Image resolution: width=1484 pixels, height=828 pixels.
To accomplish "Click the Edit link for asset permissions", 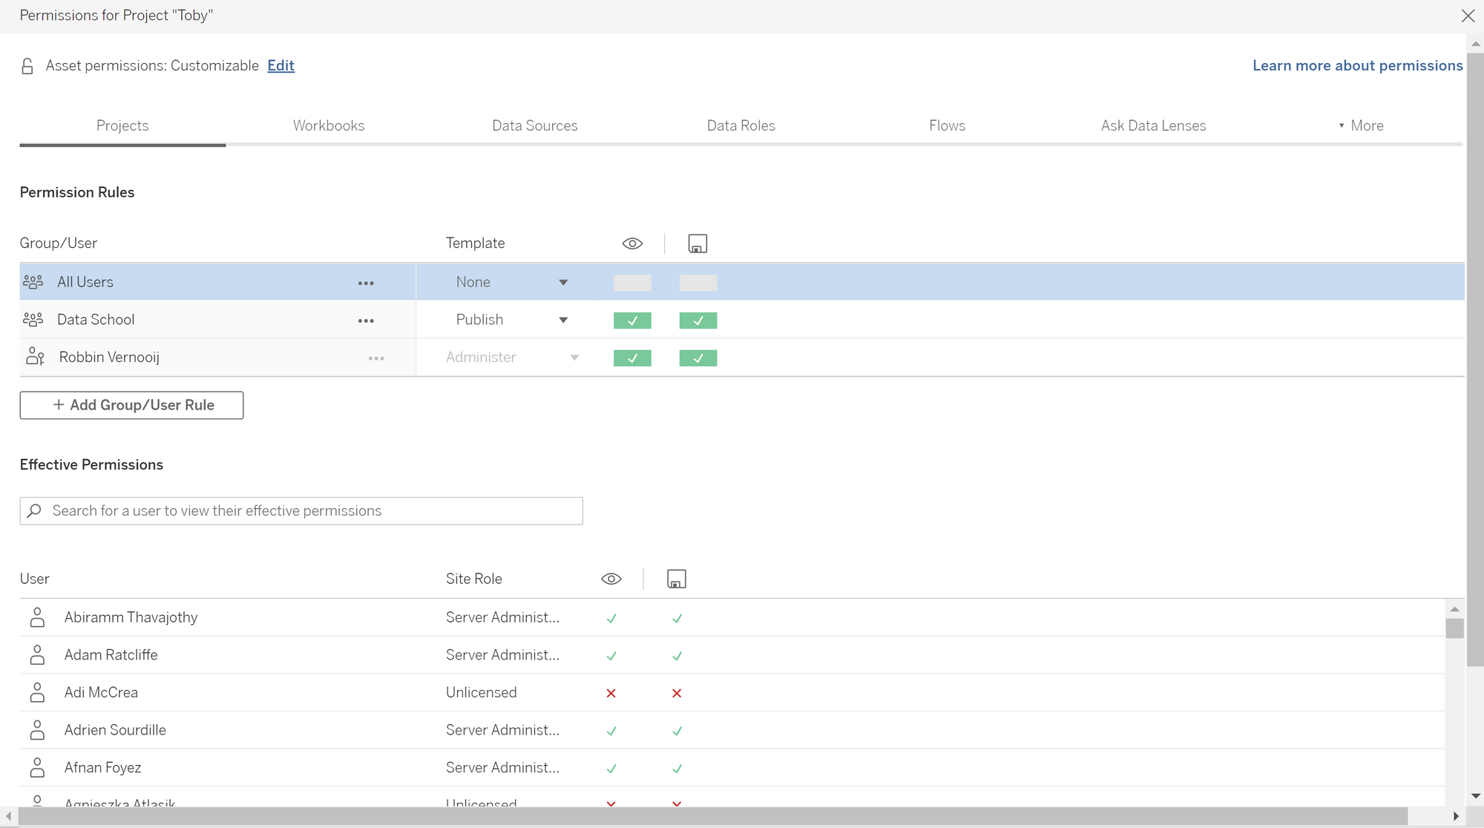I will point(281,65).
